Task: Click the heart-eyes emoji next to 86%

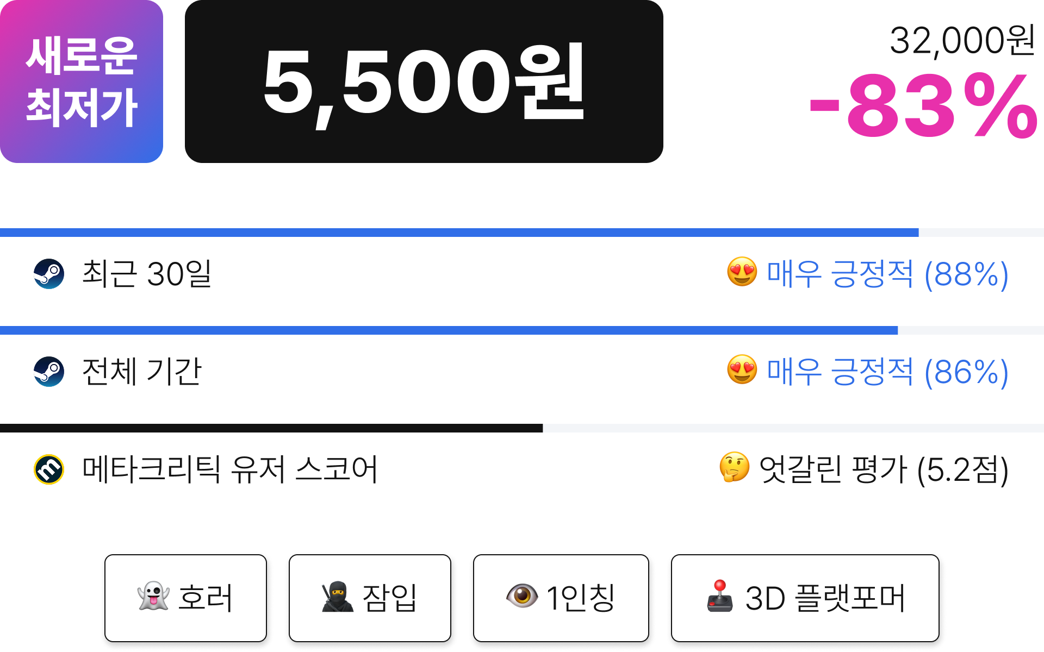Action: [742, 369]
